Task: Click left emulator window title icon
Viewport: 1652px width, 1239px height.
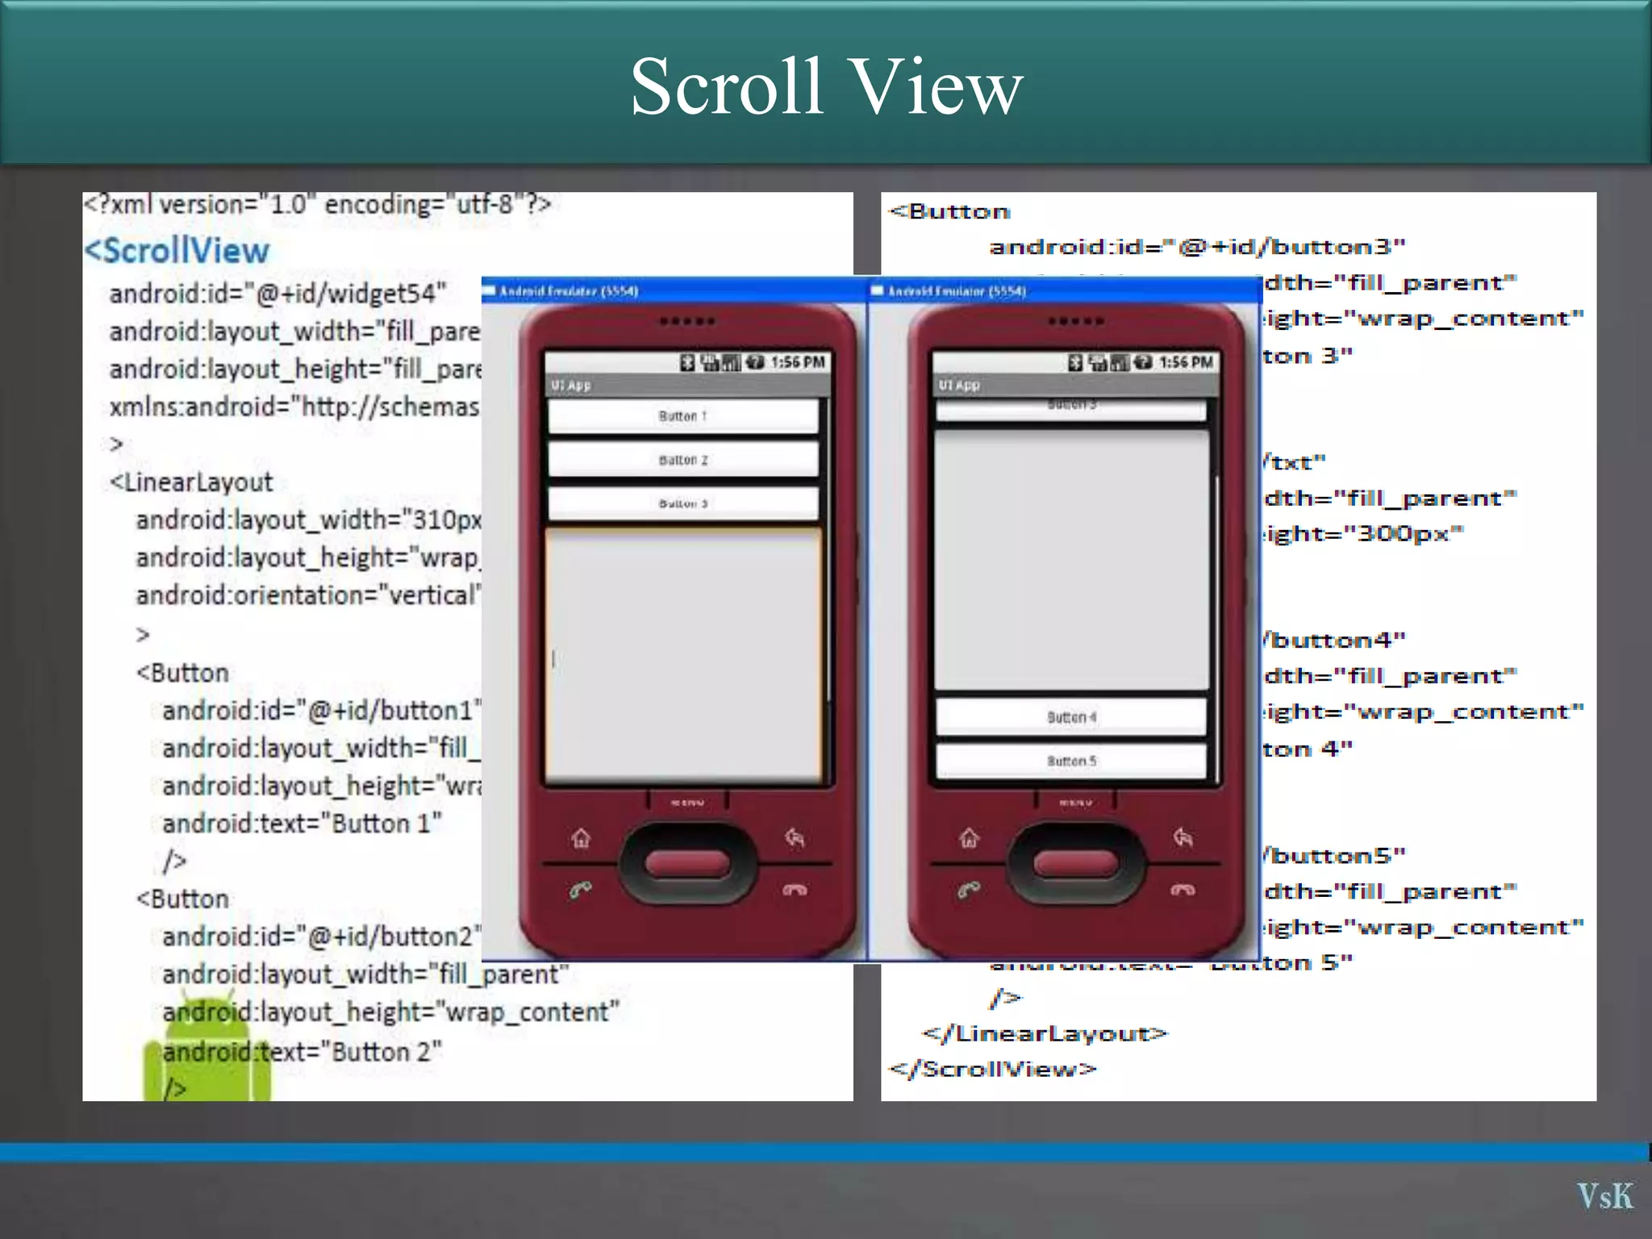Action: click(489, 291)
